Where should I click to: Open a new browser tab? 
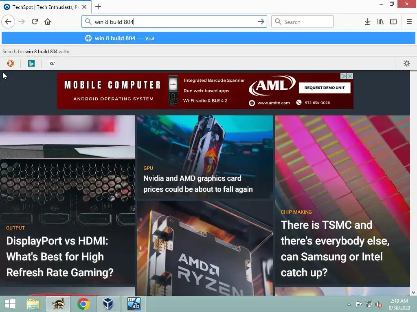(98, 6)
